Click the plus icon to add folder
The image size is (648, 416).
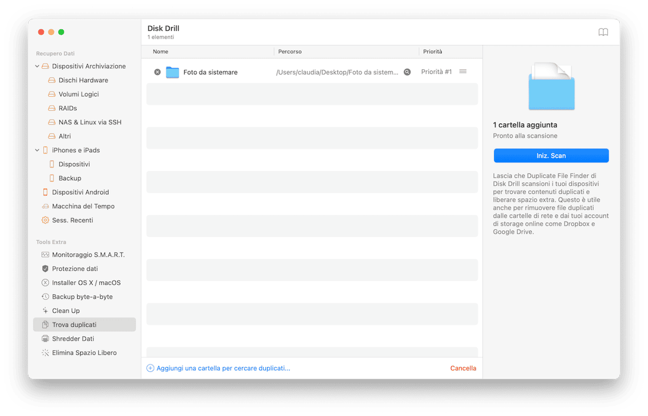(150, 368)
